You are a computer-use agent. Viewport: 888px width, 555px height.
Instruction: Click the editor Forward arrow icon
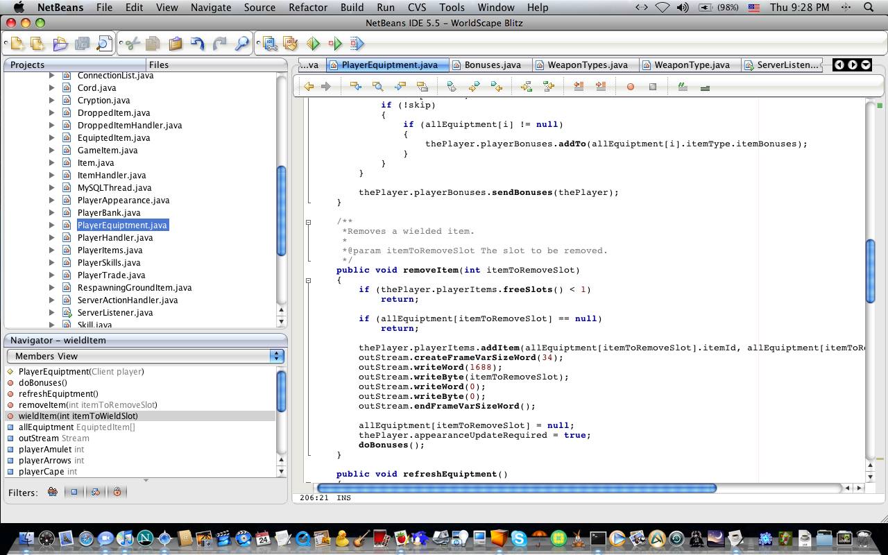pos(325,87)
